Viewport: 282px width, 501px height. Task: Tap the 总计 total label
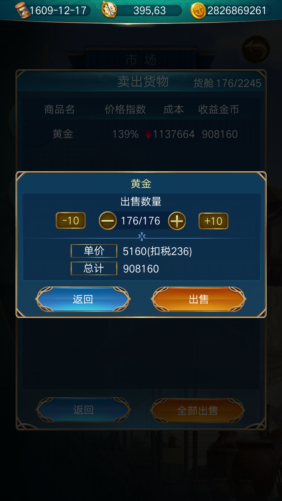94,269
